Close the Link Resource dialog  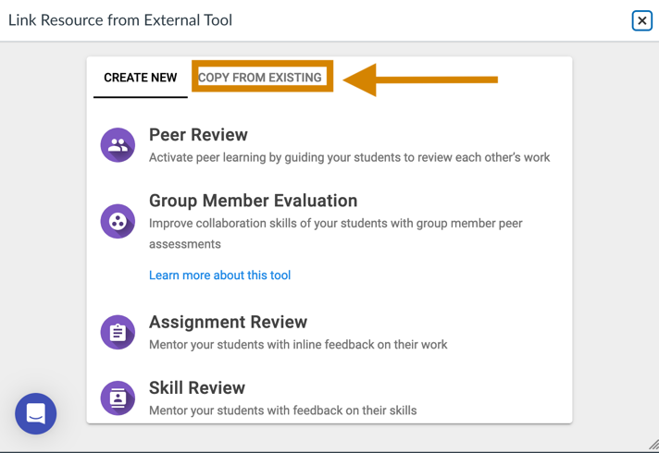(x=641, y=20)
